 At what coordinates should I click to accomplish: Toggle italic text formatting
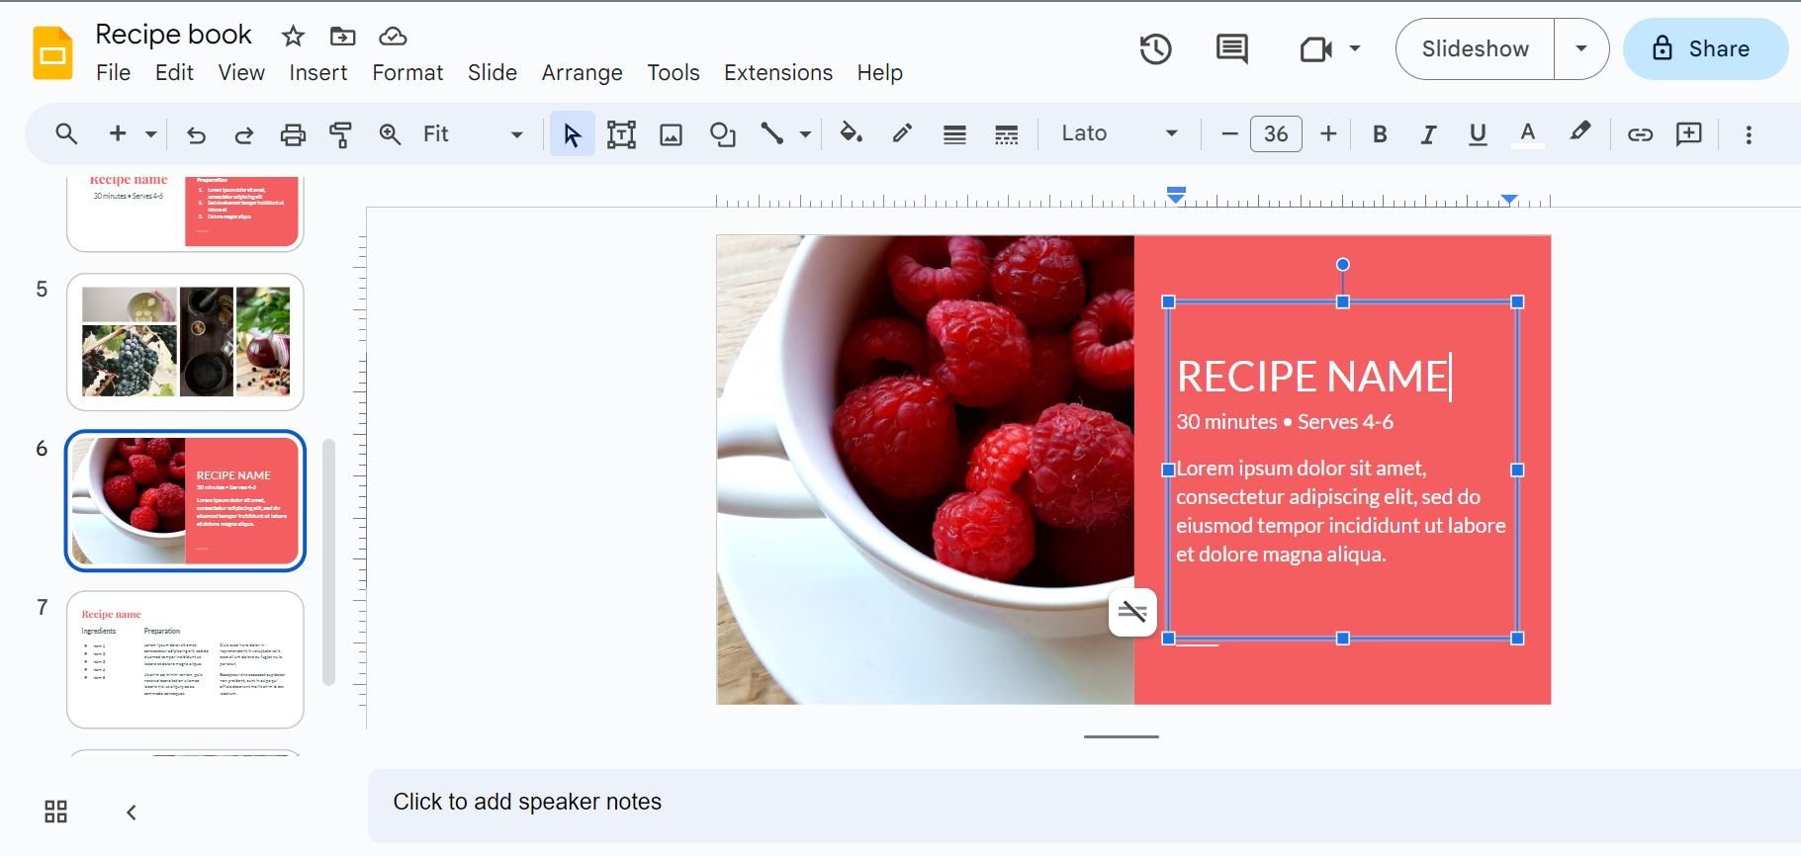coord(1428,134)
